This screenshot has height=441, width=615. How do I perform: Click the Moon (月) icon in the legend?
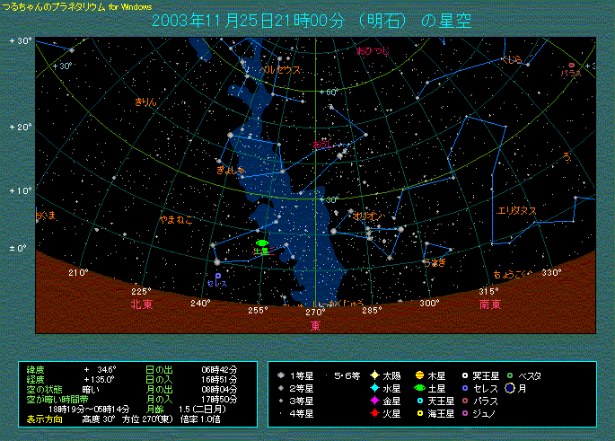[508, 388]
